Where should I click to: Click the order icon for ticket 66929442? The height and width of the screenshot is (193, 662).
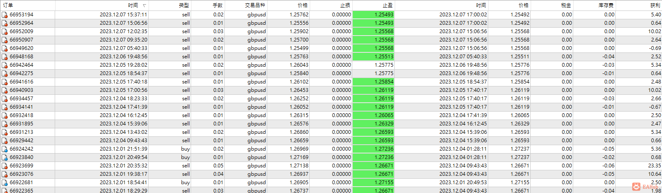point(5,141)
